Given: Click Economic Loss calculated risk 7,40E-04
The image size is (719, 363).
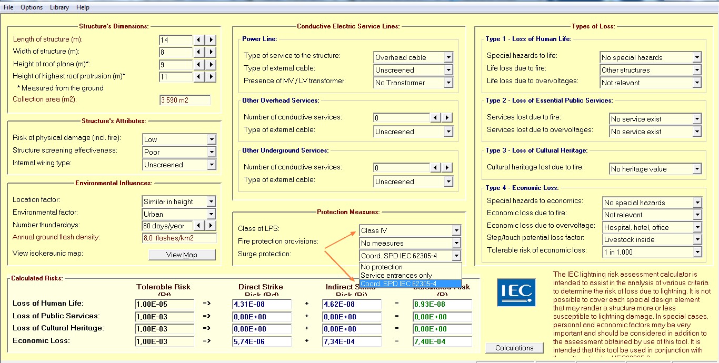Looking at the screenshot, I should tap(442, 341).
